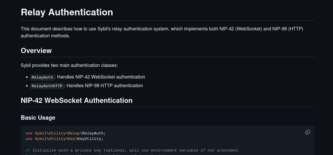Select the "Relay Authentication" page title
Screen dimensions: 333x155
tap(67, 12)
